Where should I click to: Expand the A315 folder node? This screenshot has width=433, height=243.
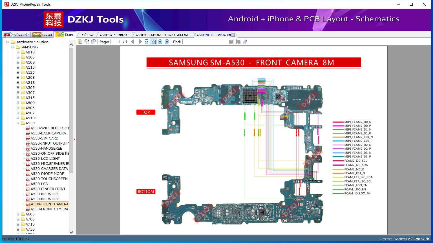click(18, 98)
